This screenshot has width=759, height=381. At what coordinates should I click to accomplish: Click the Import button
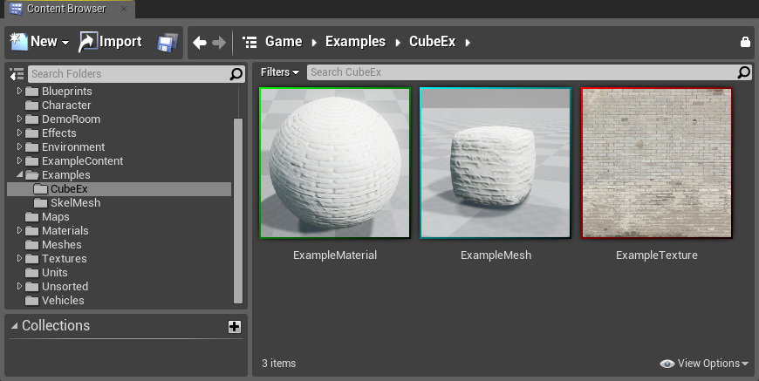tap(111, 42)
